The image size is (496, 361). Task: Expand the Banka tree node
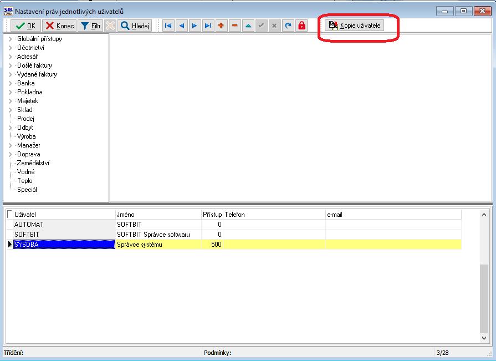point(10,83)
